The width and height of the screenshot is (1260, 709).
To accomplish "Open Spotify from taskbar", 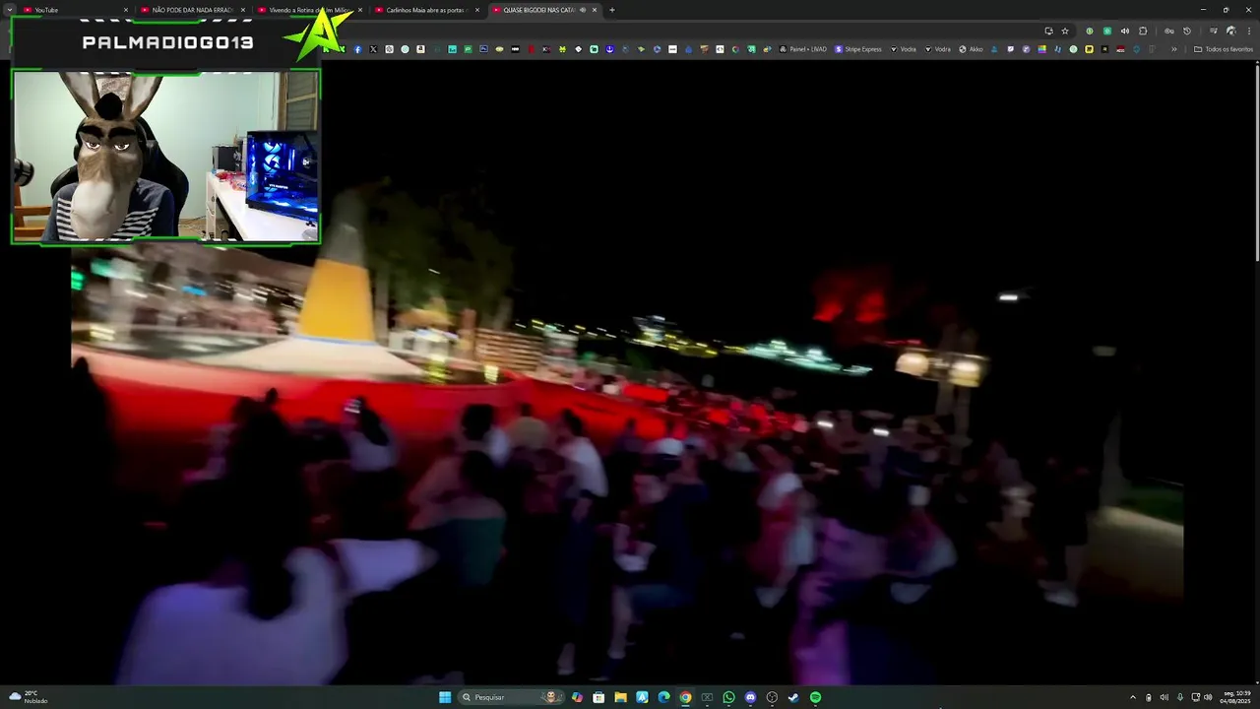I will click(x=815, y=697).
